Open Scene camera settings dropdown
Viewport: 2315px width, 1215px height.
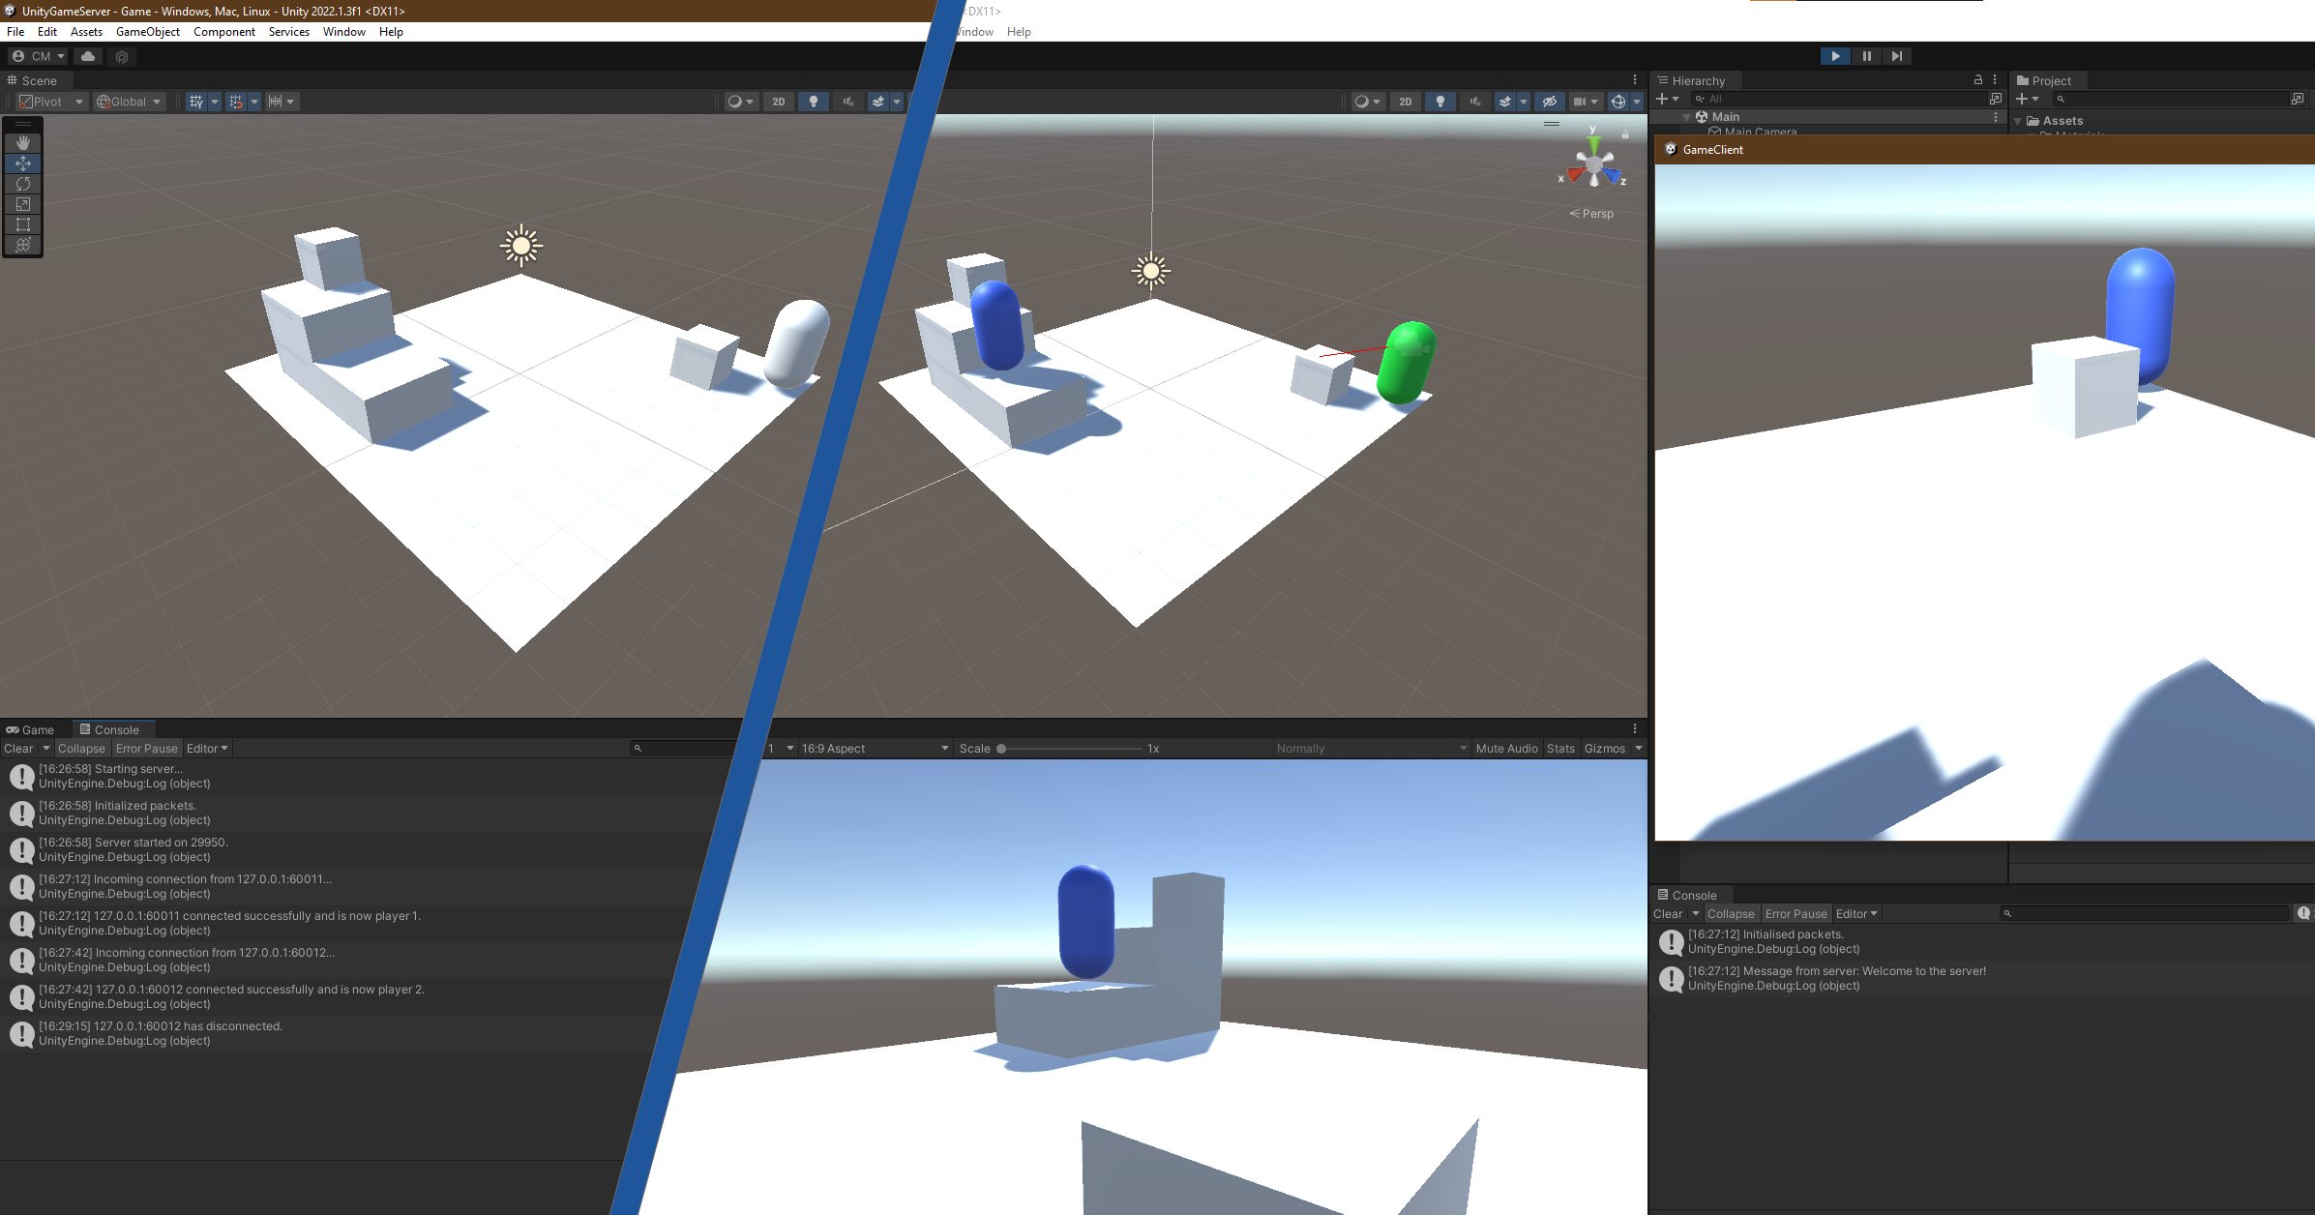click(1585, 101)
